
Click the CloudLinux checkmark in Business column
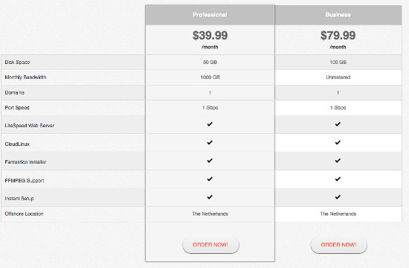[338, 143]
